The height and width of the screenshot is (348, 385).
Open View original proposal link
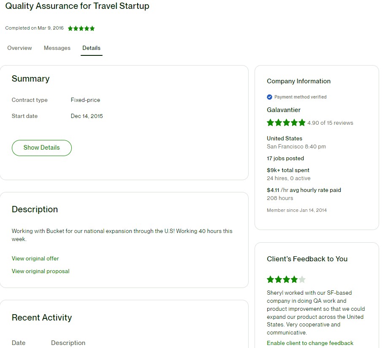[41, 271]
